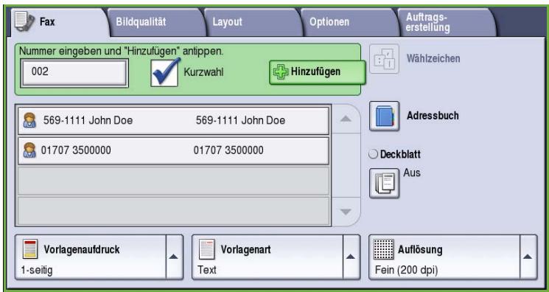Screen dimensions: 549x292
Task: Select the Fax tab label
Action: coord(47,21)
